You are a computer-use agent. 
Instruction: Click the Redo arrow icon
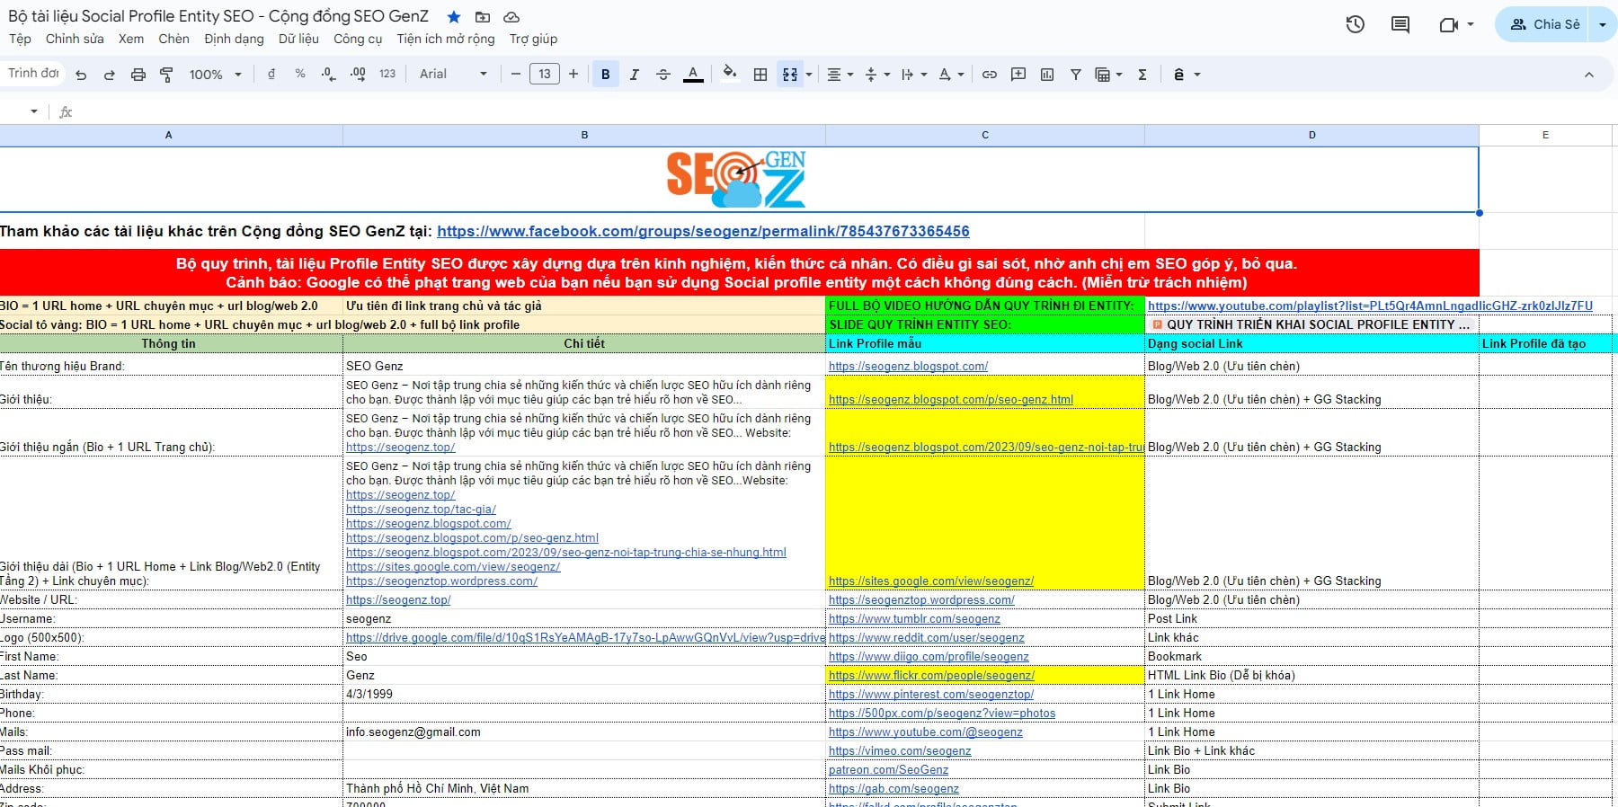click(x=110, y=75)
